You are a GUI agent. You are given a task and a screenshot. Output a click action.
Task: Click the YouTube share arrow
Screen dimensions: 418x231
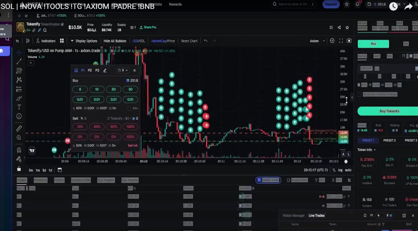tap(408, 7)
